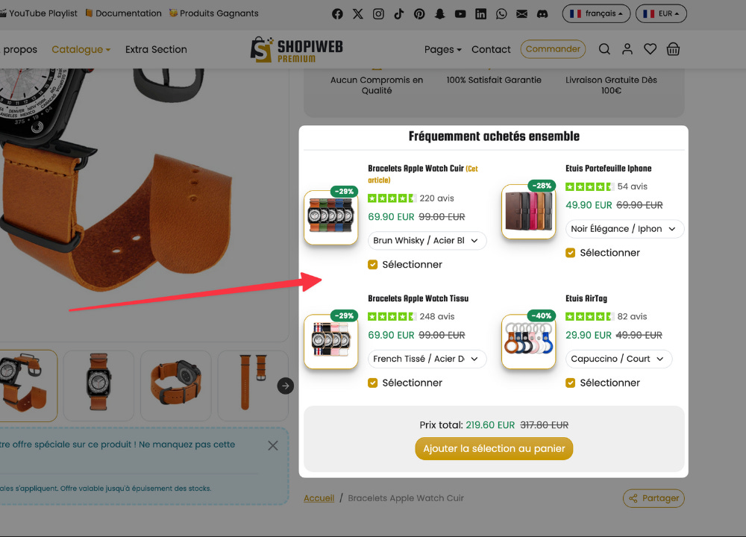Click next arrow on thumbnail carousel
Image resolution: width=746 pixels, height=537 pixels.
click(286, 386)
